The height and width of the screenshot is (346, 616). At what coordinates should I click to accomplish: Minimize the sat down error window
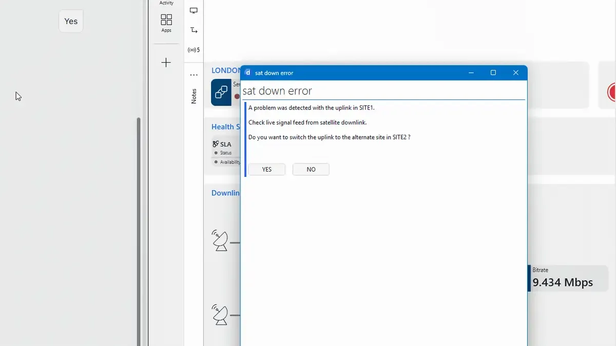pos(471,73)
